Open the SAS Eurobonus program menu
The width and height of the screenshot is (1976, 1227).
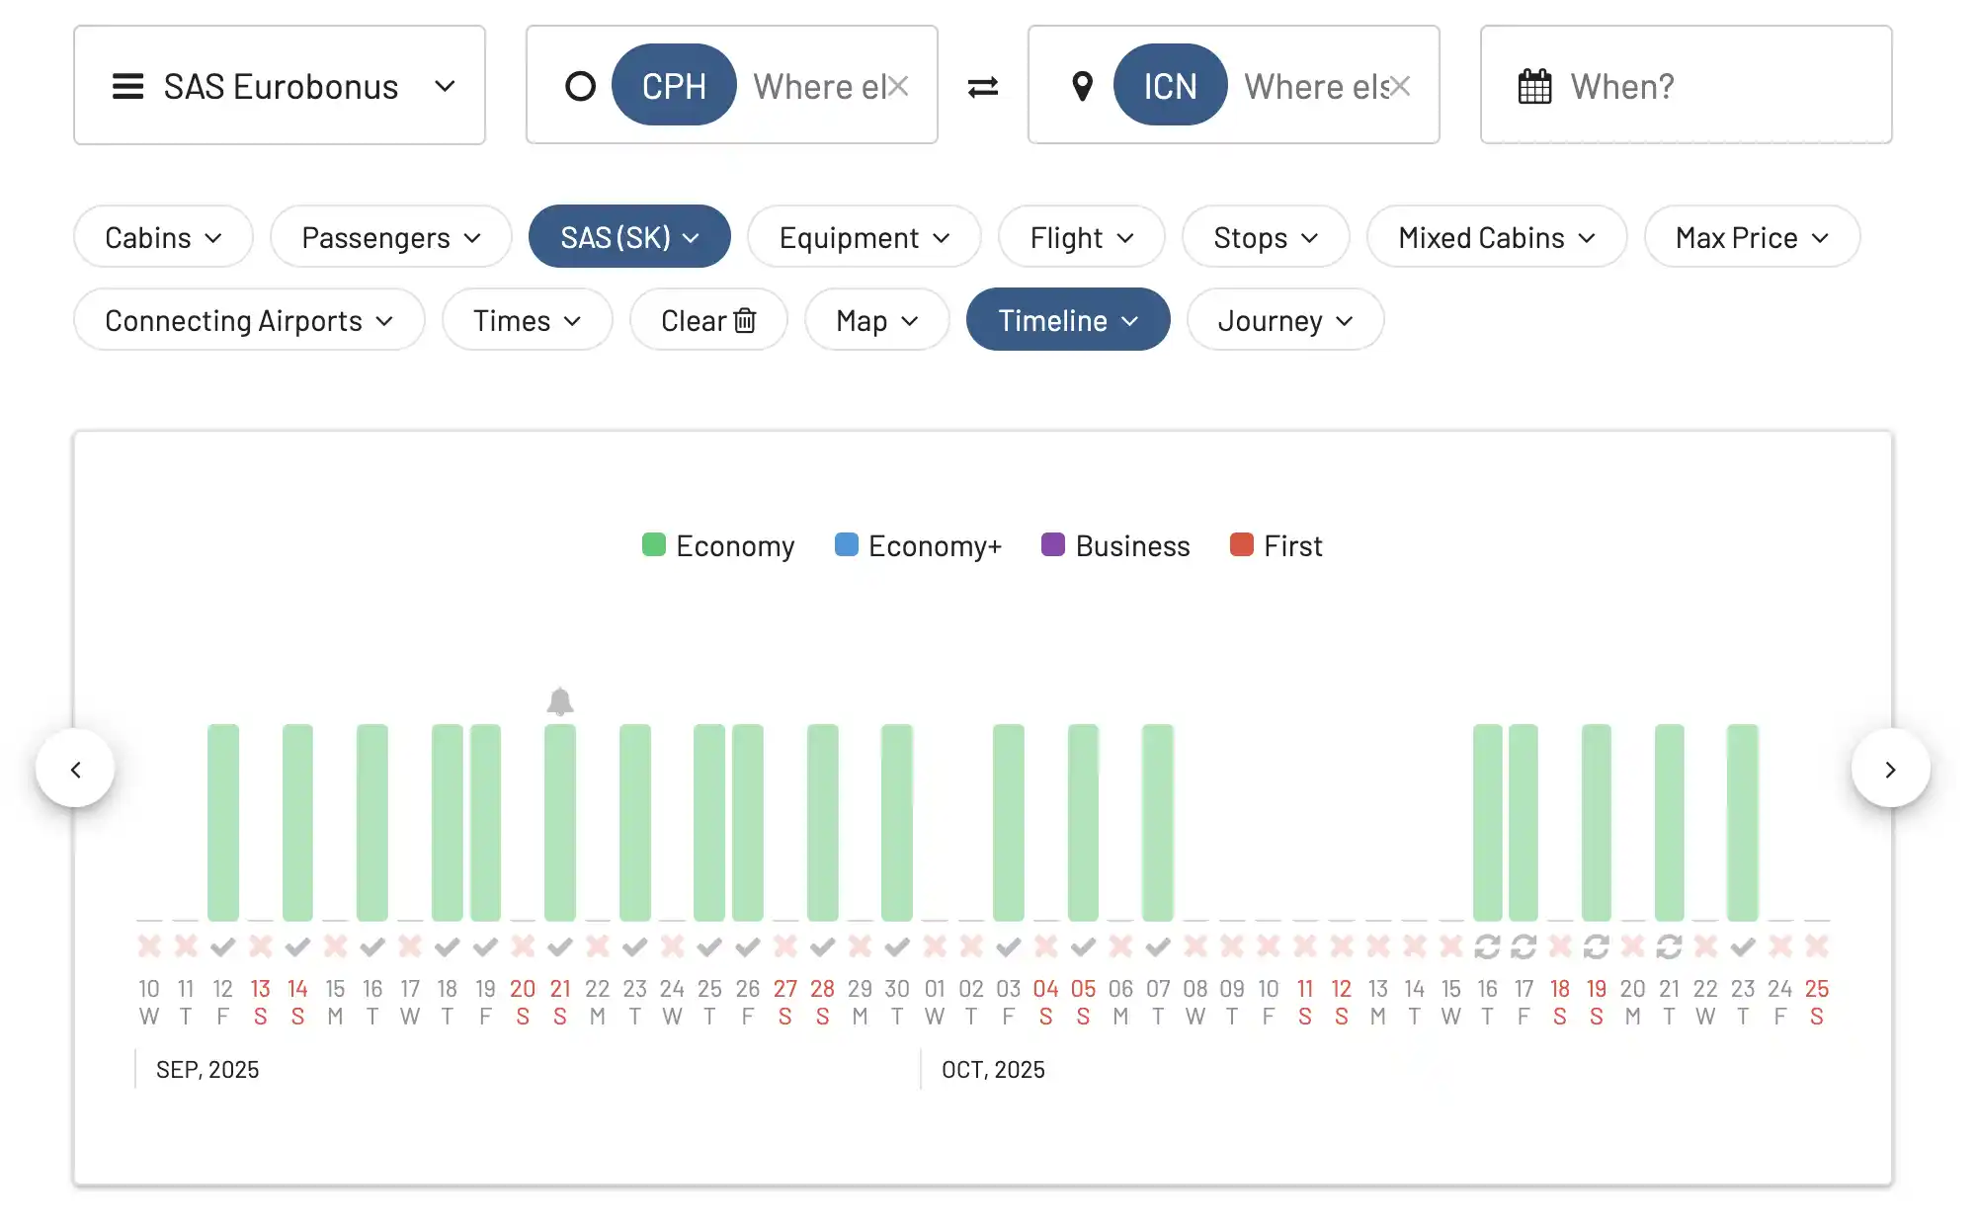[x=280, y=86]
